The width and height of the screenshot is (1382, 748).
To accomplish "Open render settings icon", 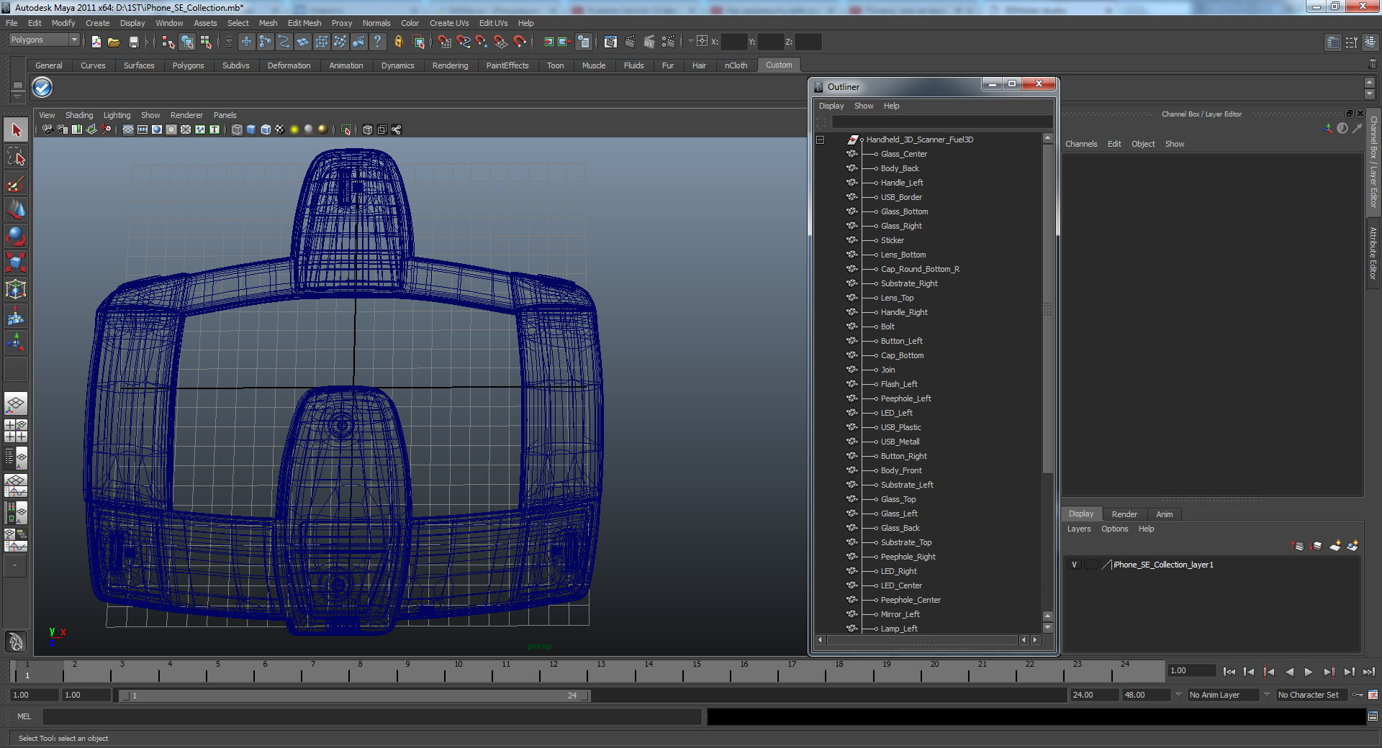I will [x=668, y=42].
